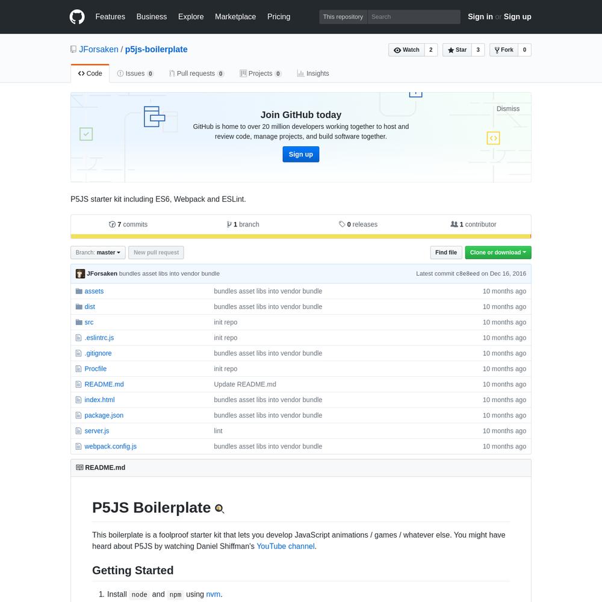Click the Find file button
Image resolution: width=602 pixels, height=602 pixels.
click(446, 253)
